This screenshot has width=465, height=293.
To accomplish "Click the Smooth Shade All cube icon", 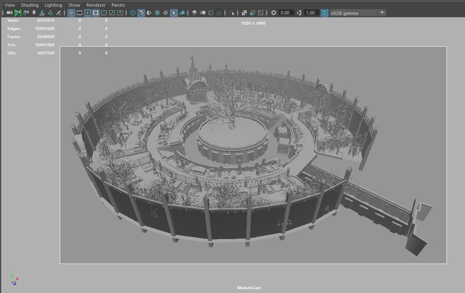I will pyautogui.click(x=141, y=13).
